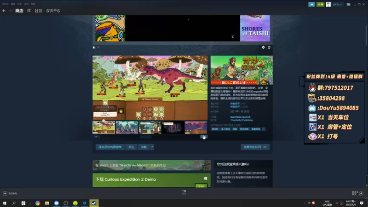This screenshot has width=368, height=207.
Task: Click the game capsule header image
Action: point(241,70)
